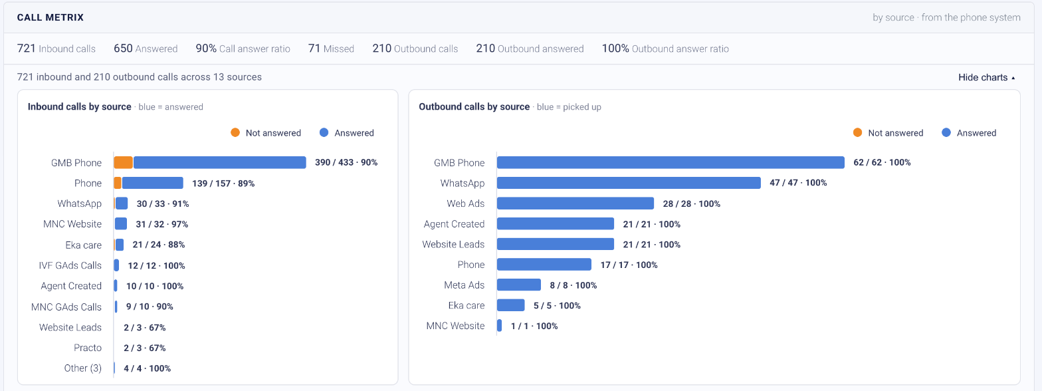
Task: Select the outbound Eka care bar
Action: pos(511,305)
